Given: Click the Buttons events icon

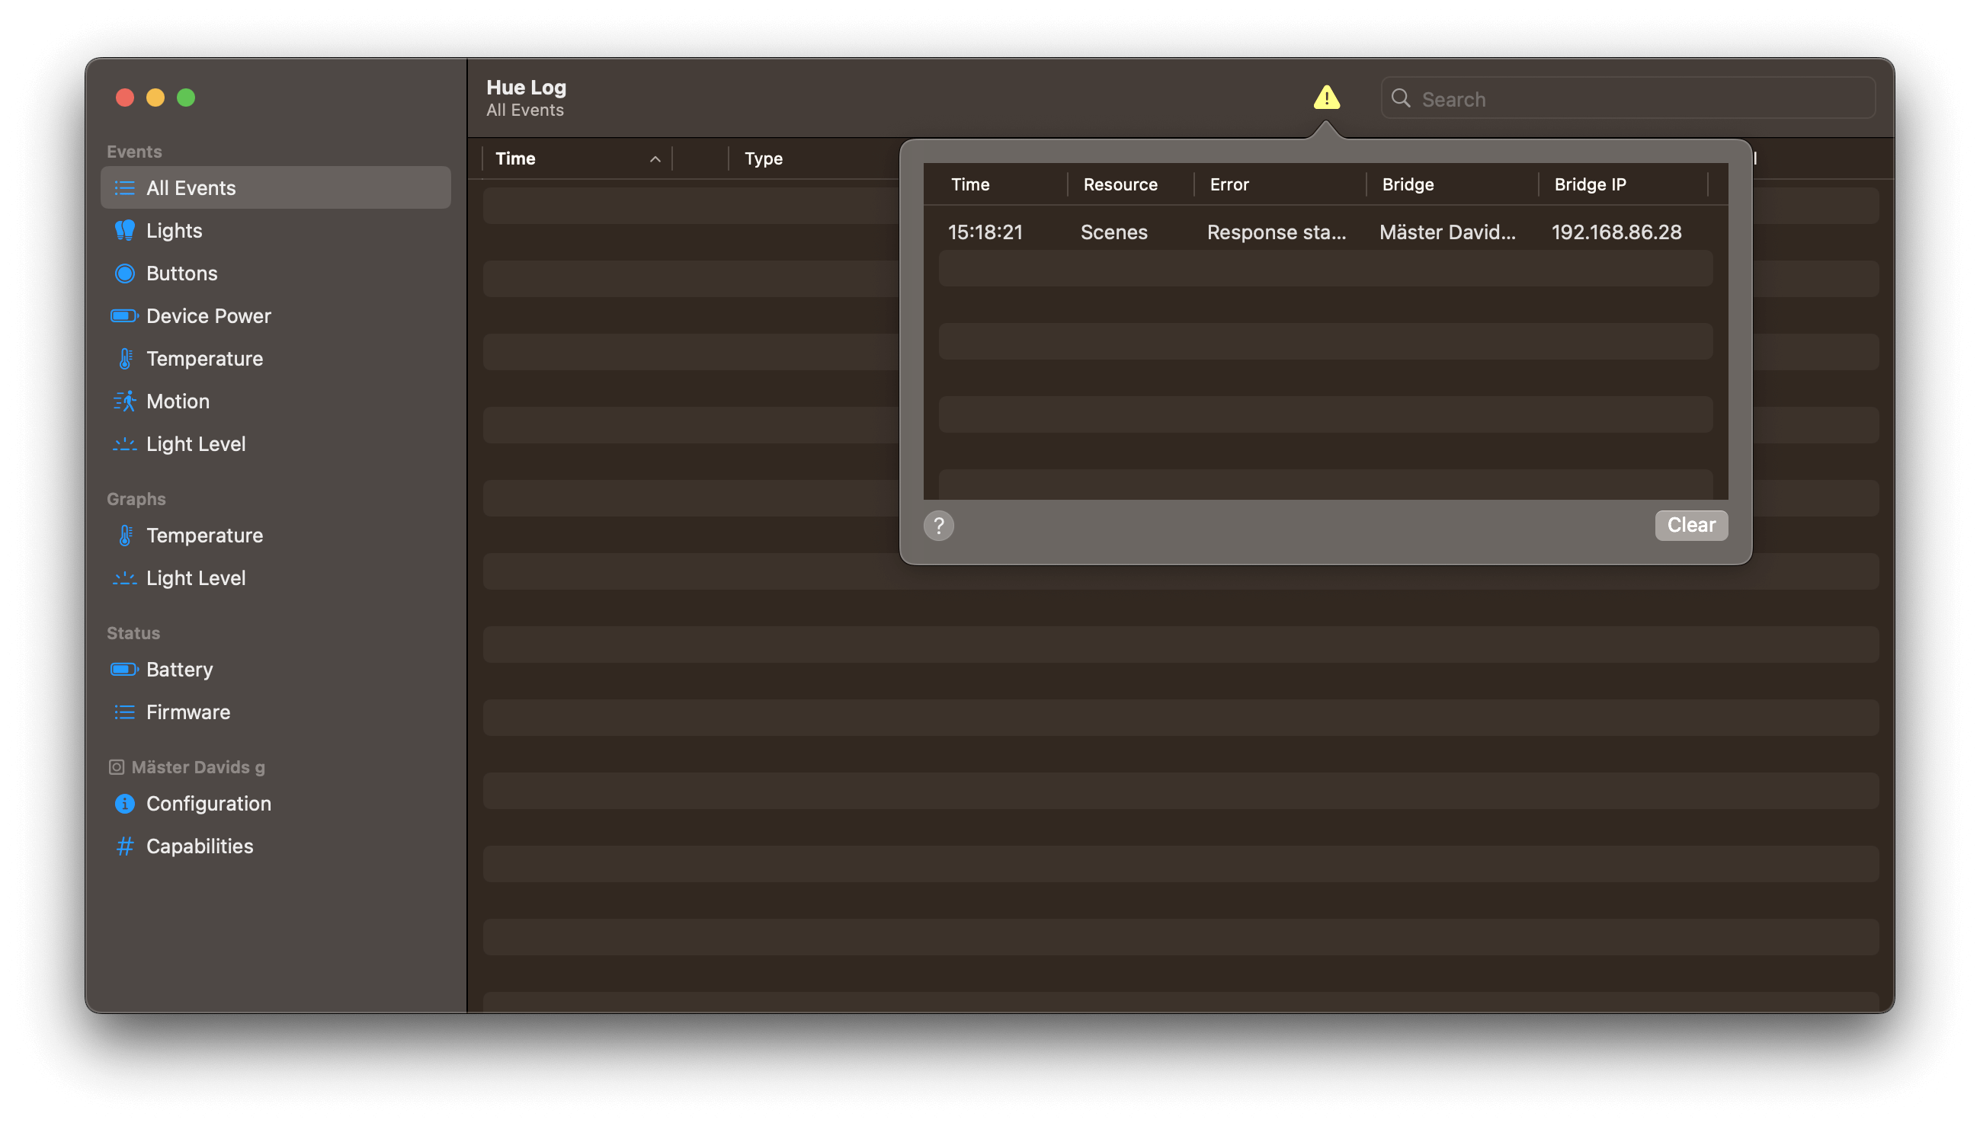Looking at the screenshot, I should pyautogui.click(x=125, y=273).
